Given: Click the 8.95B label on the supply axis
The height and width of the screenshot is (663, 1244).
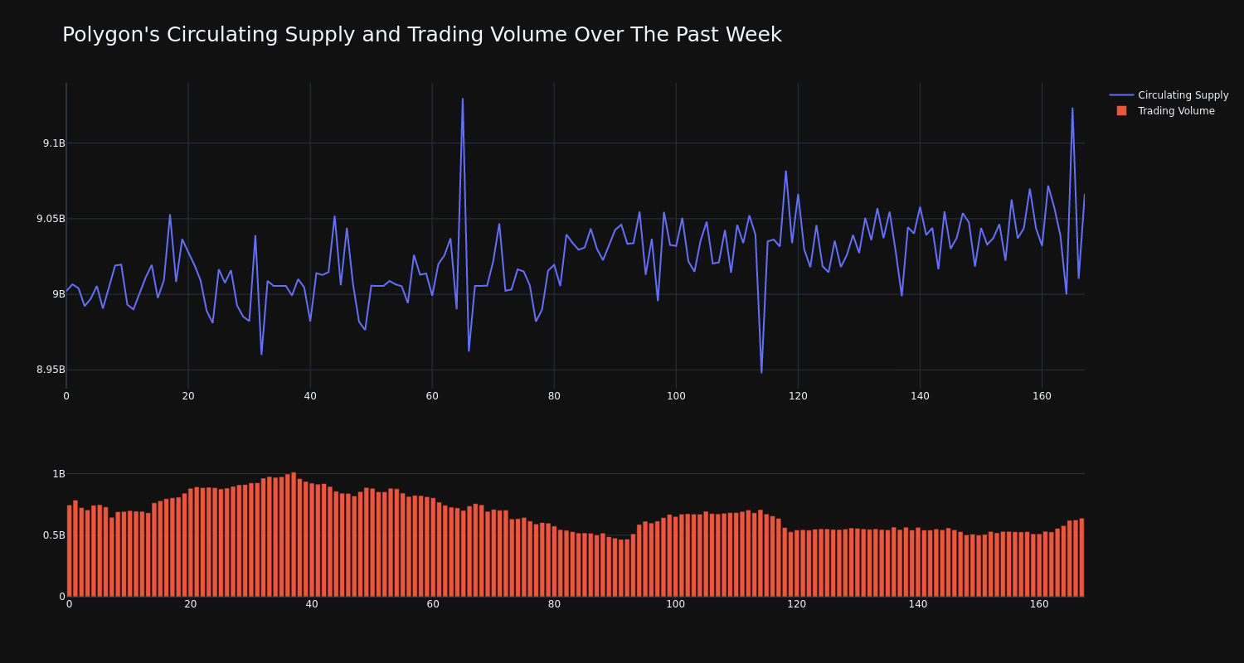Looking at the screenshot, I should pyautogui.click(x=51, y=370).
